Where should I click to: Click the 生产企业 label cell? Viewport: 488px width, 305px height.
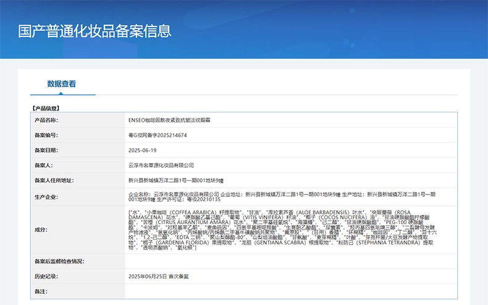coord(77,197)
